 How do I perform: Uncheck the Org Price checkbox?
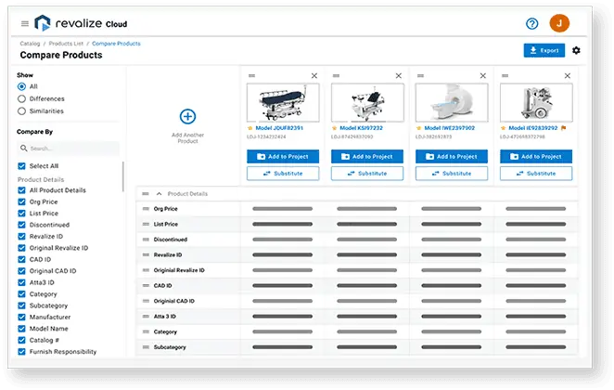tap(21, 201)
